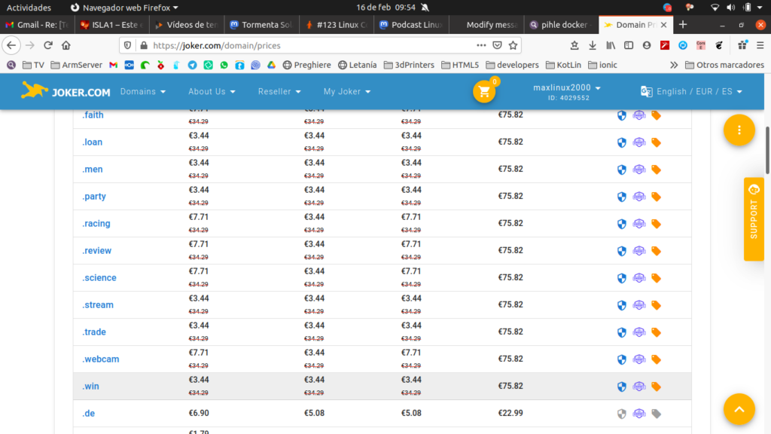Click the shield icon in .webcam row
The image size is (771, 434).
[621, 359]
